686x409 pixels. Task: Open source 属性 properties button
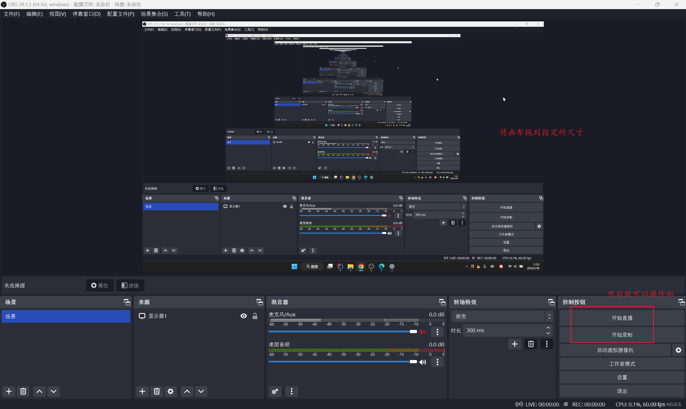(100, 285)
